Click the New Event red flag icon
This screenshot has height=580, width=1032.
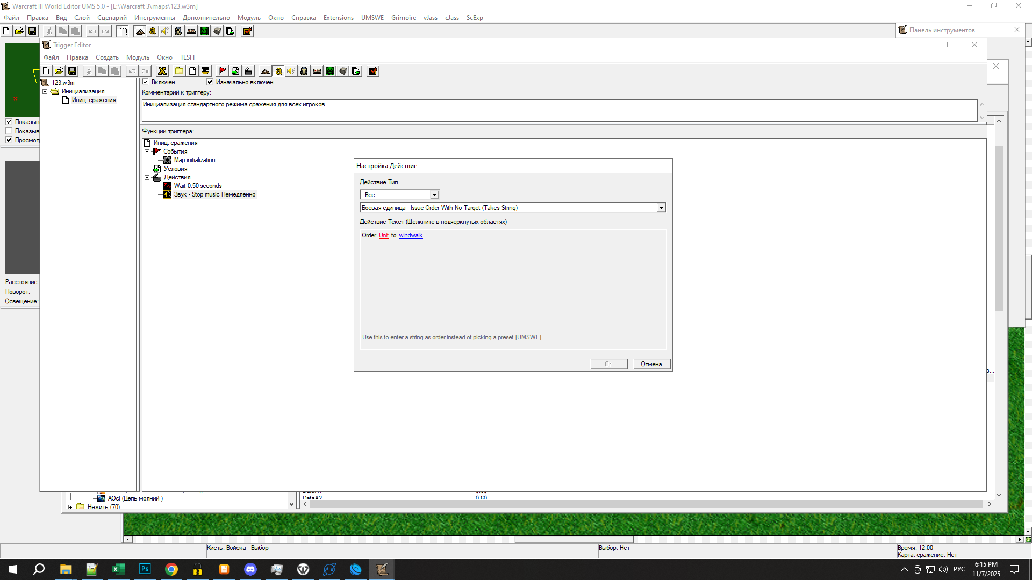222,71
